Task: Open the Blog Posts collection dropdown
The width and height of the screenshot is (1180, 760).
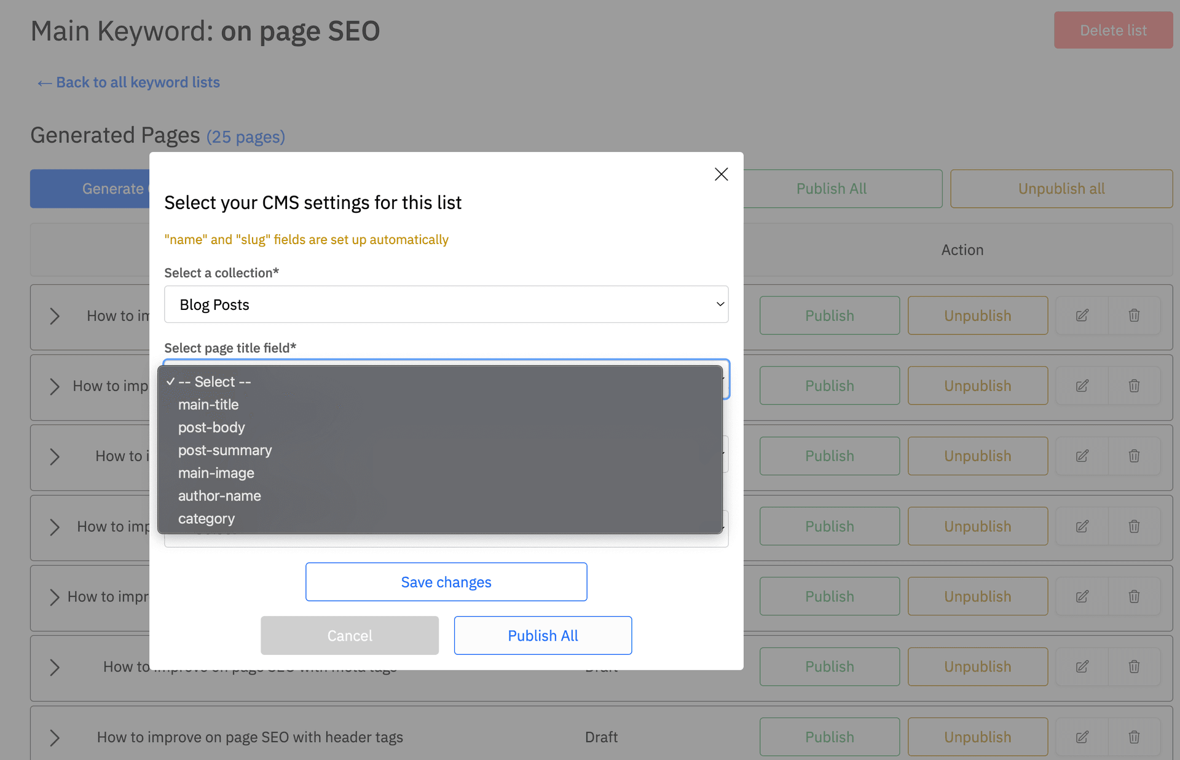Action: pos(446,304)
